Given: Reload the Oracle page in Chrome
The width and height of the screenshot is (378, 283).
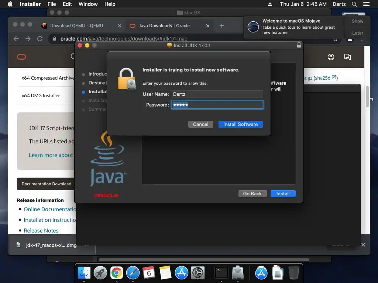Looking at the screenshot, I should (x=40, y=38).
